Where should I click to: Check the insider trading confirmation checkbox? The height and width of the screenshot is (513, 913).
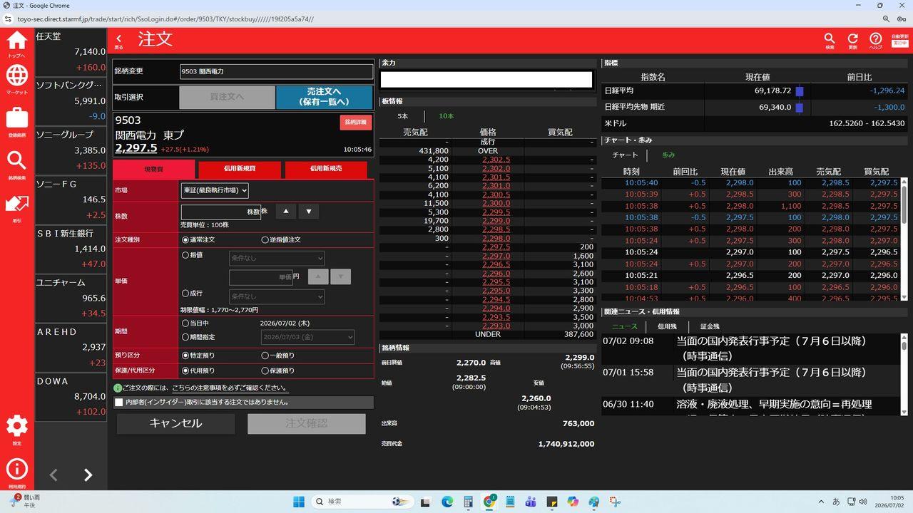[x=119, y=403]
